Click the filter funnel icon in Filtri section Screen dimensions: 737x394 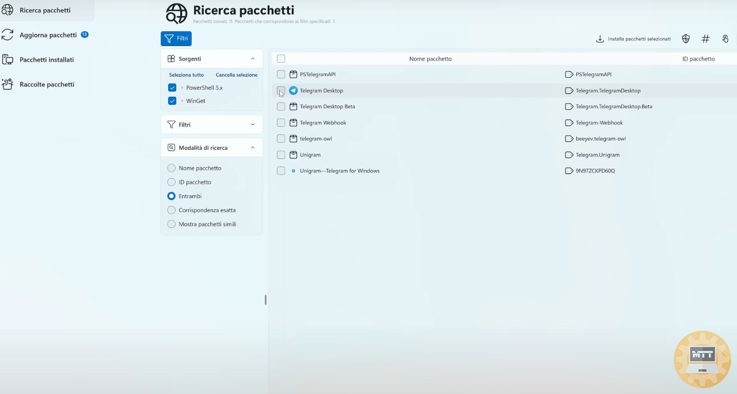pos(171,124)
